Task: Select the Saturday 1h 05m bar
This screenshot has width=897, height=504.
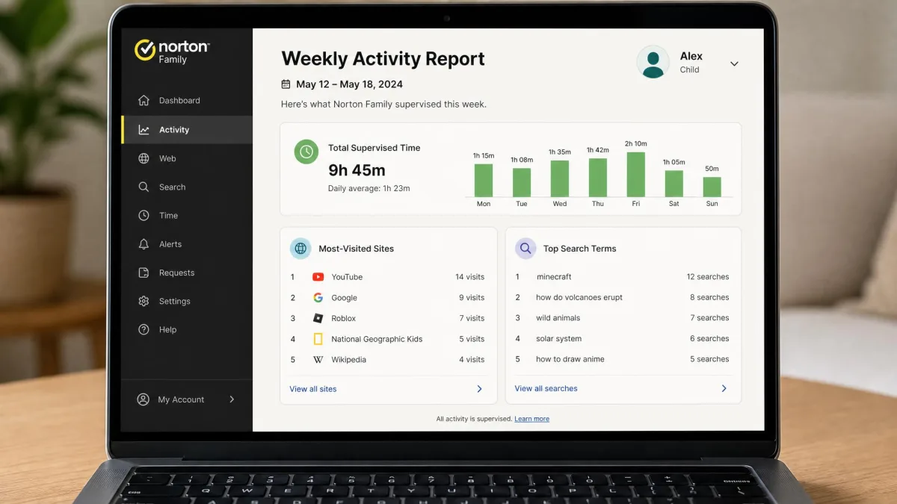Action: [x=674, y=183]
